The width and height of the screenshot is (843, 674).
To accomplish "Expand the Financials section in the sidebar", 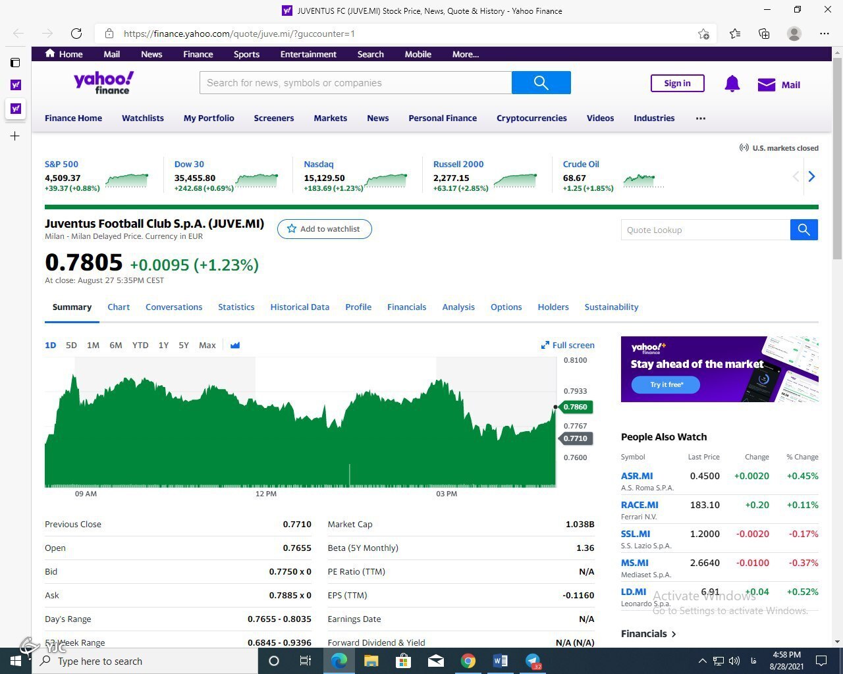I will (x=649, y=633).
